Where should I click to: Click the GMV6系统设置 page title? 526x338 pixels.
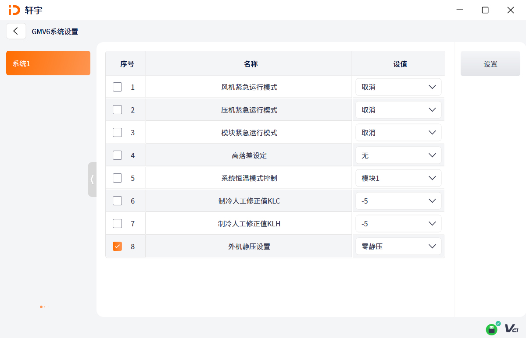pos(54,31)
